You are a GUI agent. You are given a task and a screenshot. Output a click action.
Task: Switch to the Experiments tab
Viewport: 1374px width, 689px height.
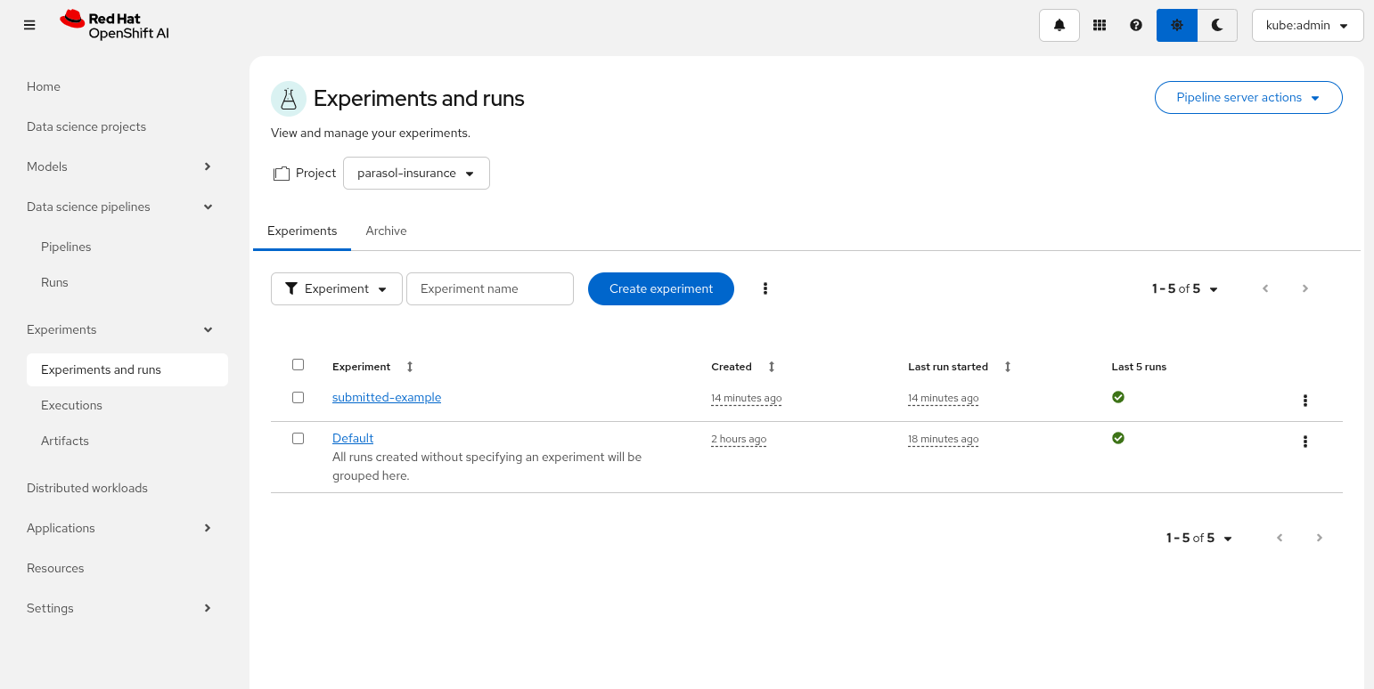(x=302, y=231)
